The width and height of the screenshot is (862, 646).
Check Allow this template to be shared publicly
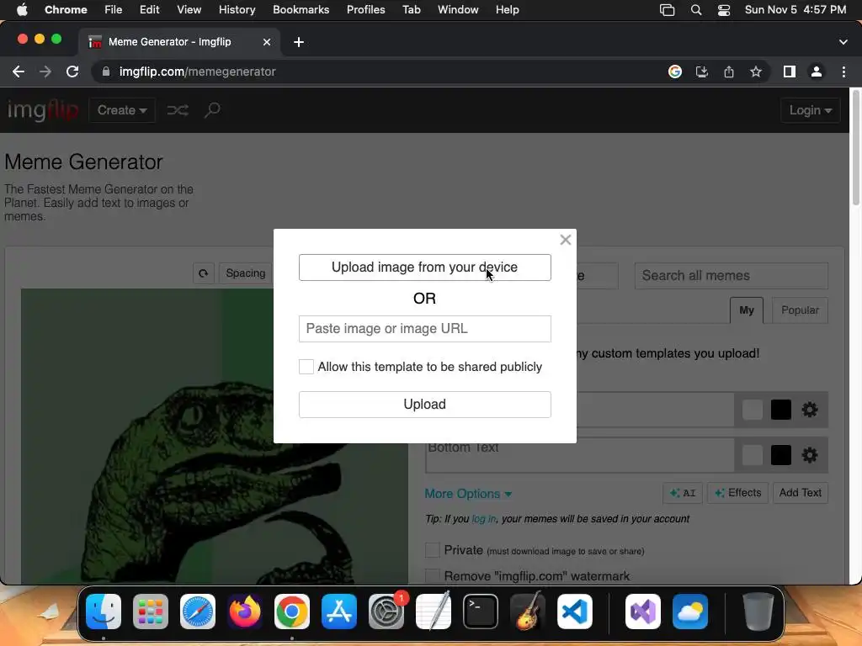coord(306,367)
